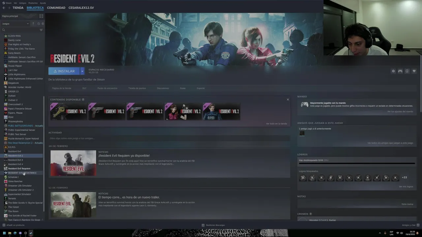This screenshot has height=237, width=422.
Task: Open Gestionar descargas
Action: 213,225
